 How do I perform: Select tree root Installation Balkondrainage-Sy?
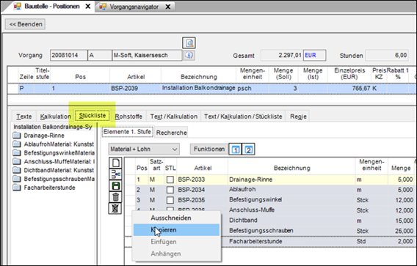[x=53, y=127]
